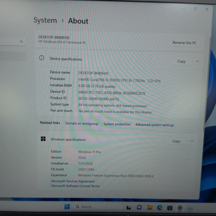The width and height of the screenshot is (216, 216).
Task: Open Task View from the taskbar
Action: tap(129, 207)
